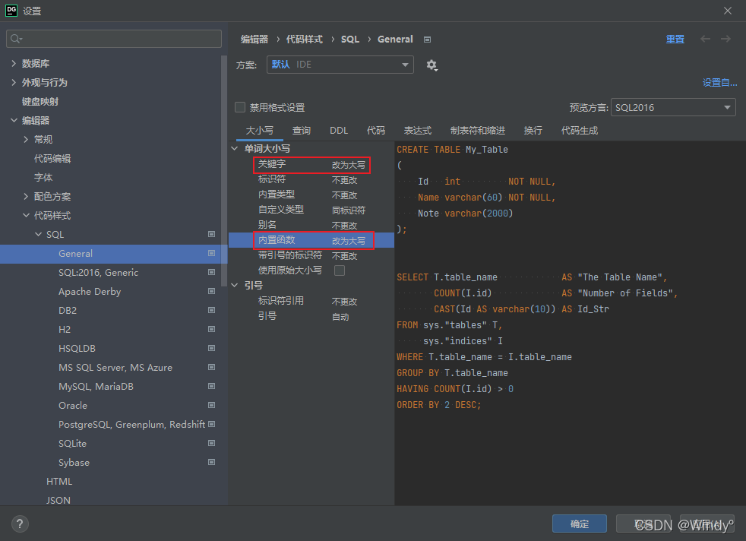Viewport: 746px width, 541px height.
Task: Expand the 常规 tree node
Action: (26, 139)
